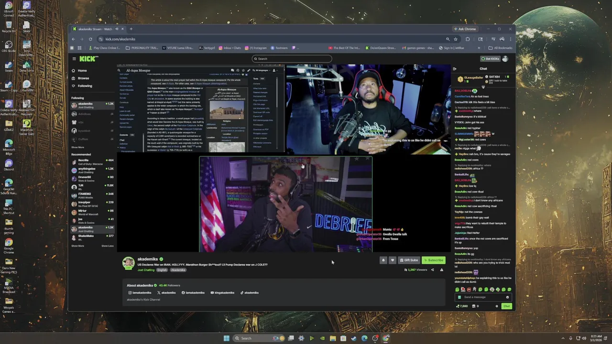Open kingakademiks YouTube link
612x344 pixels.
pos(222,293)
